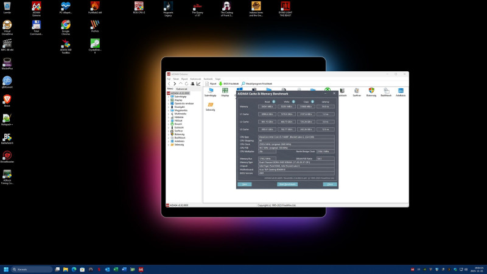The image size is (487, 274).
Task: Open qBittorrent desktop shortcut
Action: click(x=7, y=82)
